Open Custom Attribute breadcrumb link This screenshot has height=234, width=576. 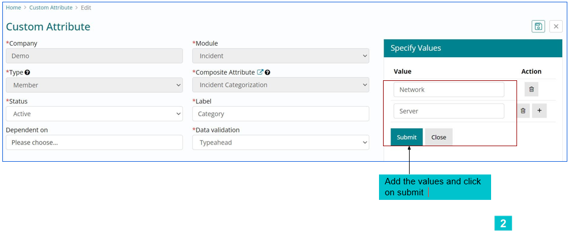click(51, 8)
